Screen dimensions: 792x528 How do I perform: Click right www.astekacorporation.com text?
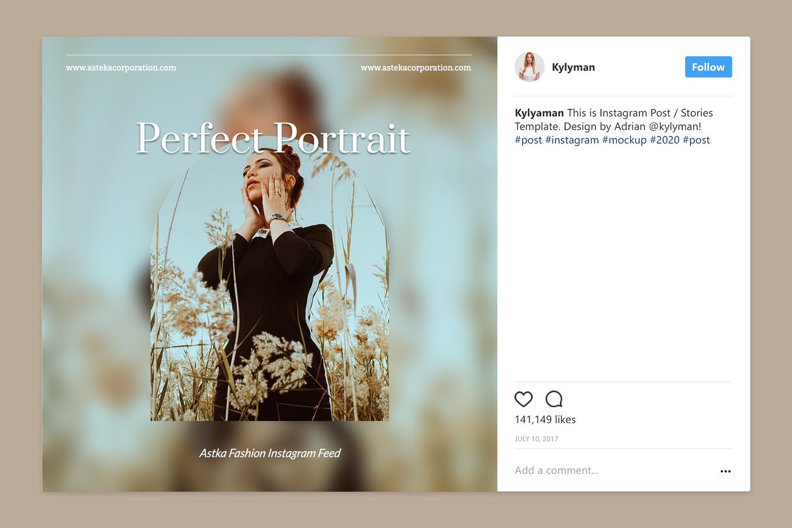(416, 68)
